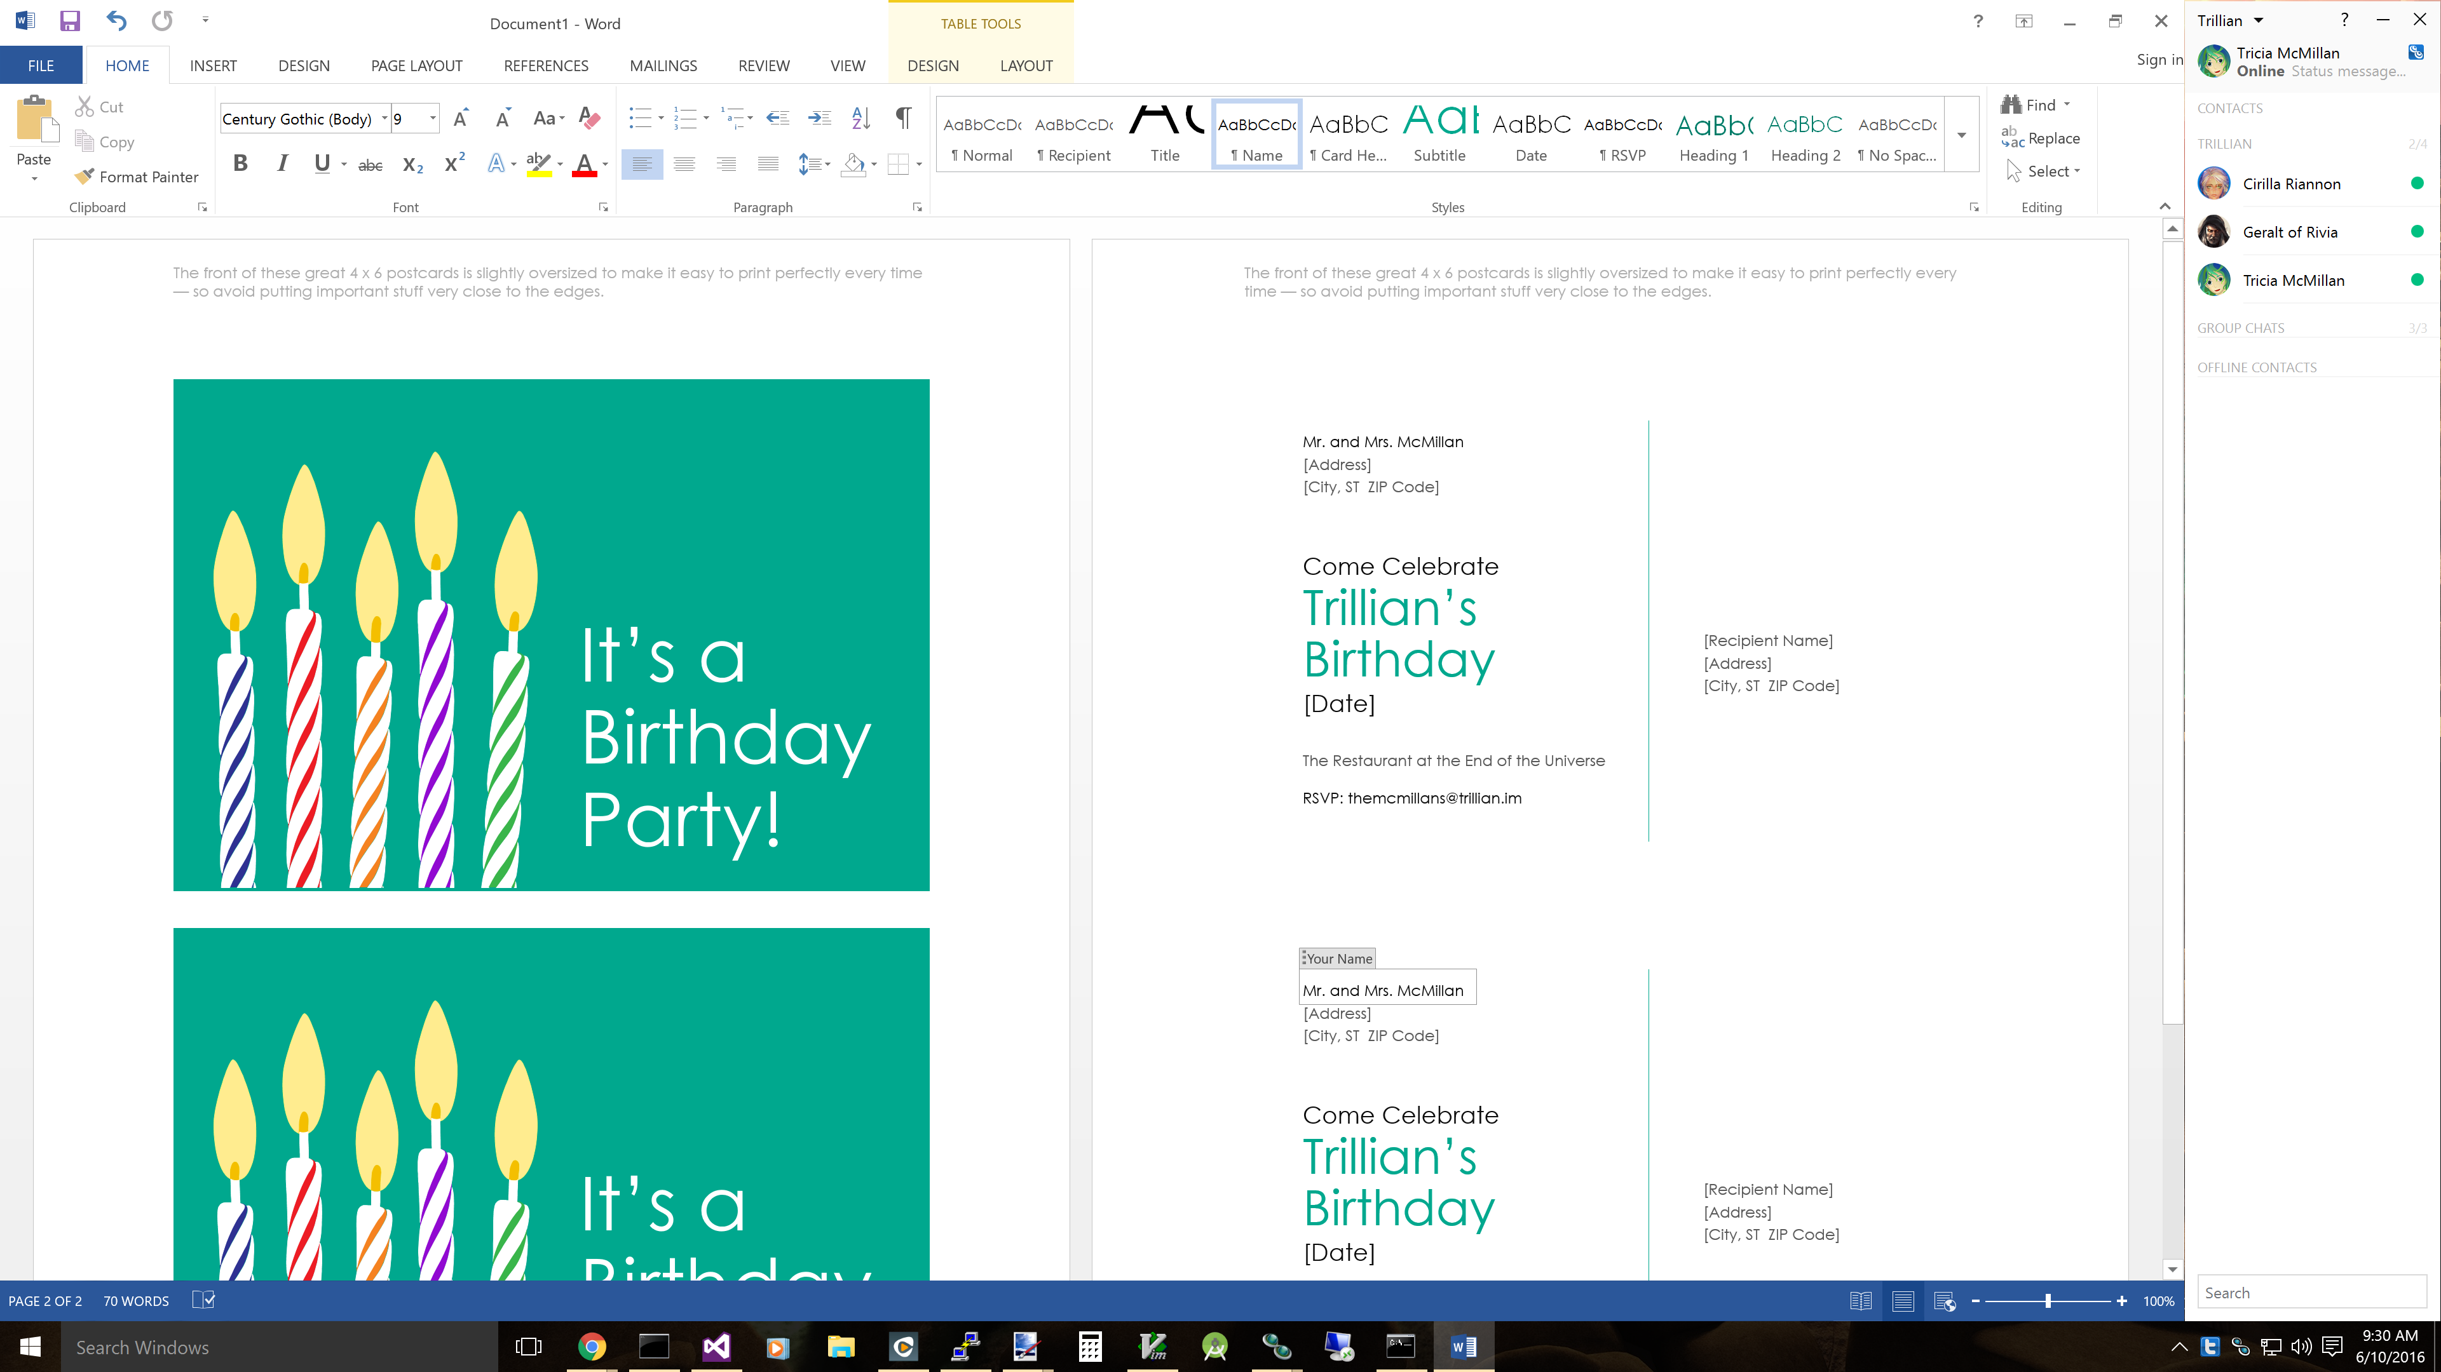
Task: Click the Sort paragraph icon
Action: click(x=860, y=118)
